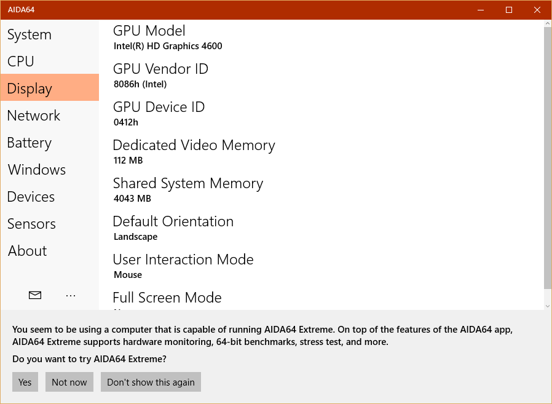This screenshot has height=404, width=552.
Task: Go to the Network section
Action: (34, 116)
